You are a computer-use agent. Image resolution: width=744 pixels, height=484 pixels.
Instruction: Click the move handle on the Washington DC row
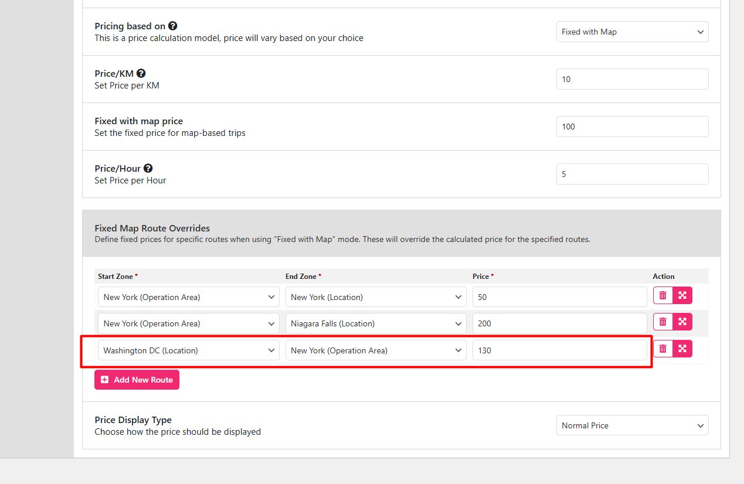(x=682, y=349)
